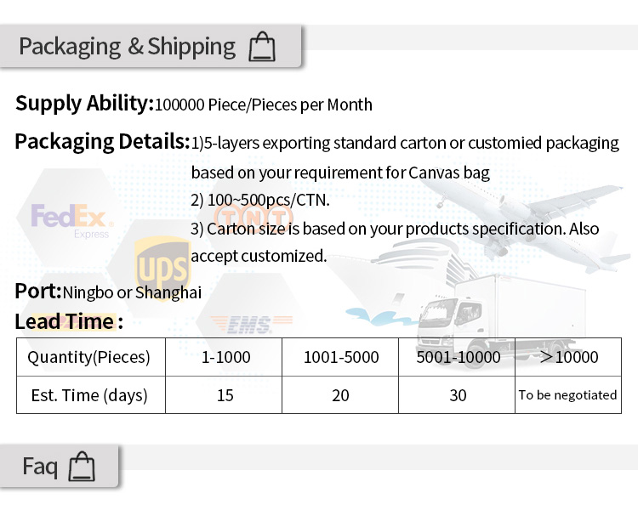Click the 'To be negotiated' cell
The width and height of the screenshot is (638, 510).
568,395
